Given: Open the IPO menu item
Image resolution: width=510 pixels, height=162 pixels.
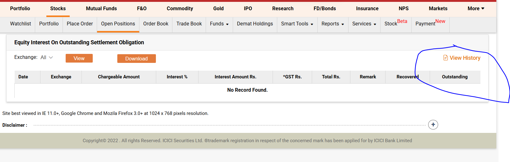Looking at the screenshot, I should 248,9.
